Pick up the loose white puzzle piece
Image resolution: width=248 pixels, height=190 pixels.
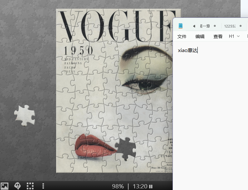coord(25,115)
